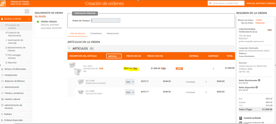The image size is (276, 124).
Task: Click the green ORDEN CREADA status dot
Action: pyautogui.click(x=38, y=22)
